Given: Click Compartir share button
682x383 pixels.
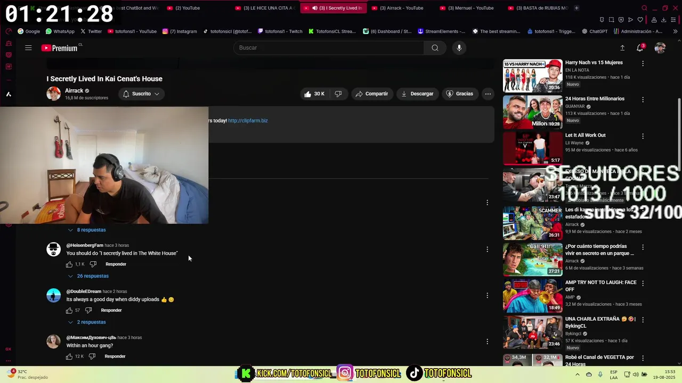Looking at the screenshot, I should pyautogui.click(x=372, y=94).
